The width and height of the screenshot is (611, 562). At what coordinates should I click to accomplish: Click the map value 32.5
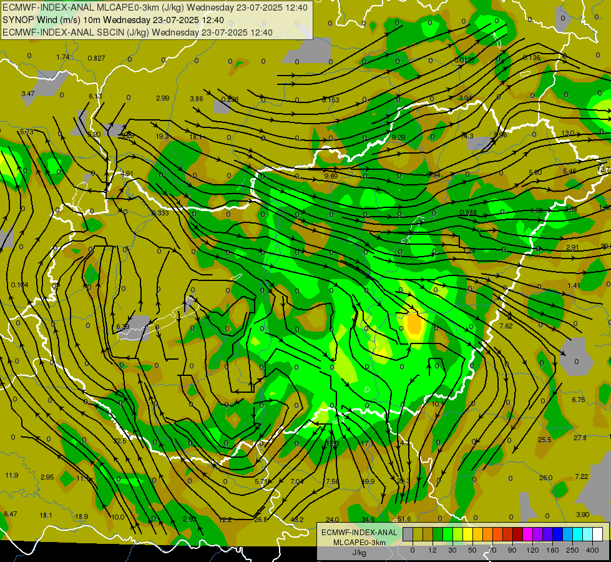pyautogui.click(x=120, y=441)
